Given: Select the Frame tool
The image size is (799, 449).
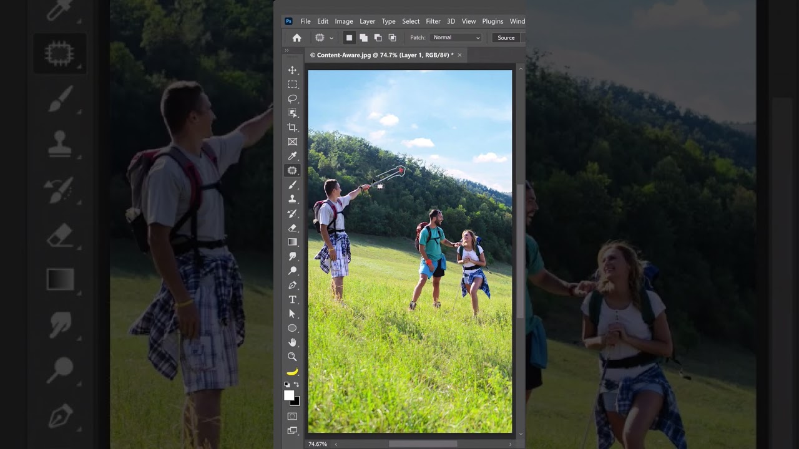Looking at the screenshot, I should [x=292, y=142].
